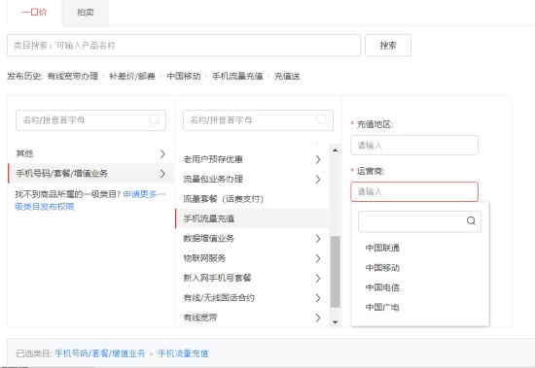Expand 老用户预存优惠 chevron
The width and height of the screenshot is (535, 368).
pos(318,159)
